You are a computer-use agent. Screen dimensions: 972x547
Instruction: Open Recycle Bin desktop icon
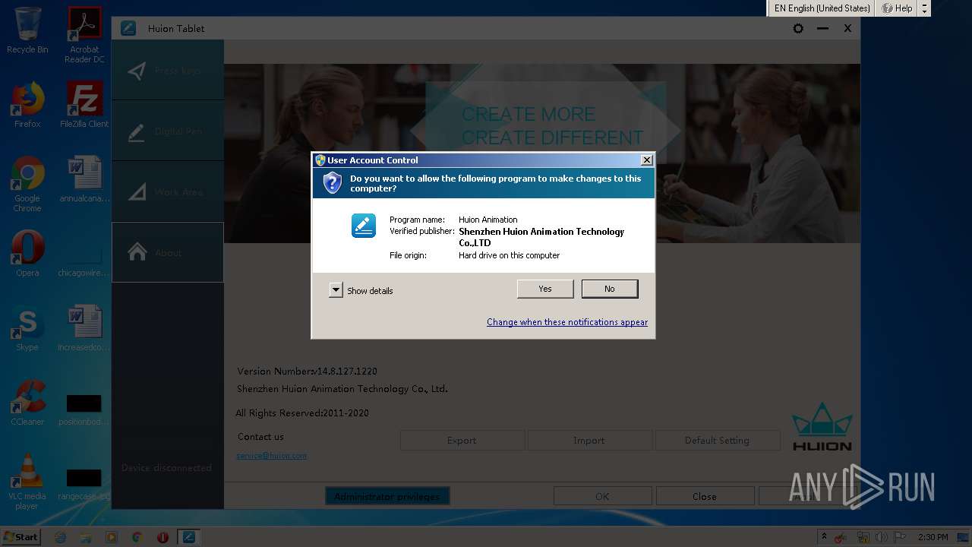(27, 30)
